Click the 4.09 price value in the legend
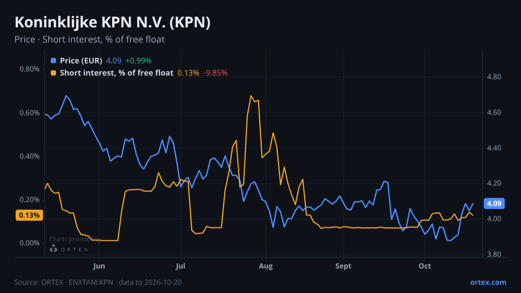The width and height of the screenshot is (521, 293). point(114,61)
